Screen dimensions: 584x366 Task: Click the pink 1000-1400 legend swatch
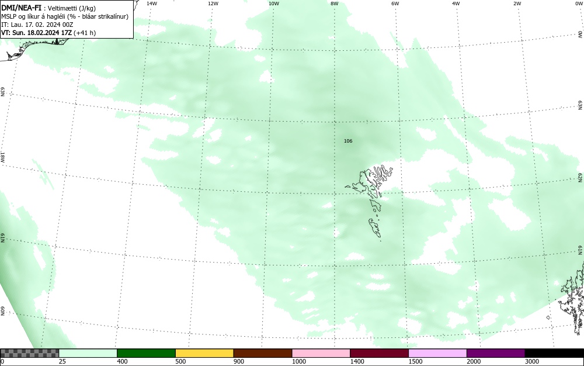click(321, 353)
